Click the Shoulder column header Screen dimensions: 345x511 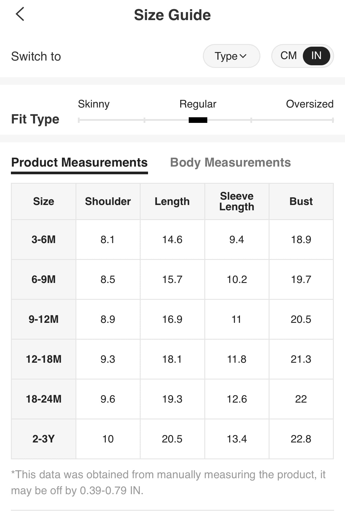(108, 201)
